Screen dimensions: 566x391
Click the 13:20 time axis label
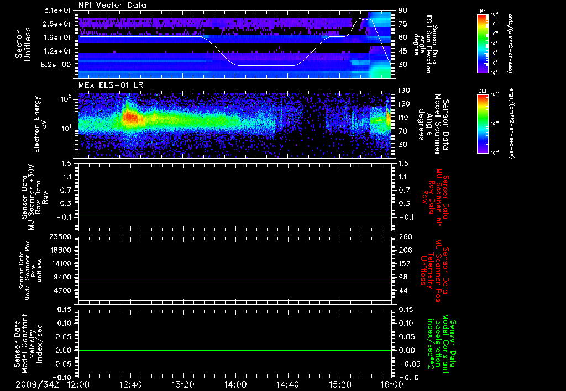[183, 384]
